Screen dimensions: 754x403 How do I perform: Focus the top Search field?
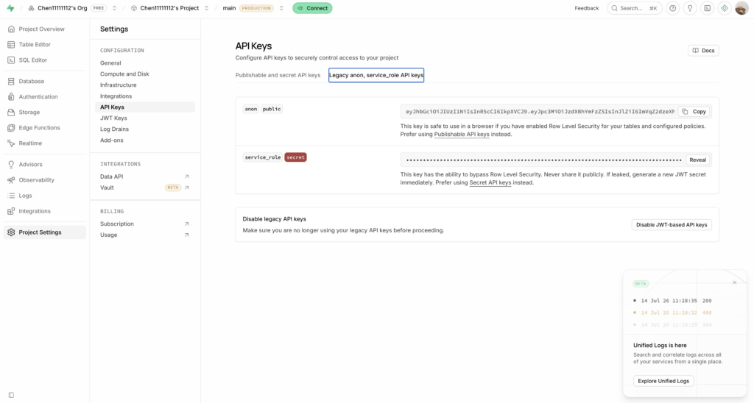(634, 8)
